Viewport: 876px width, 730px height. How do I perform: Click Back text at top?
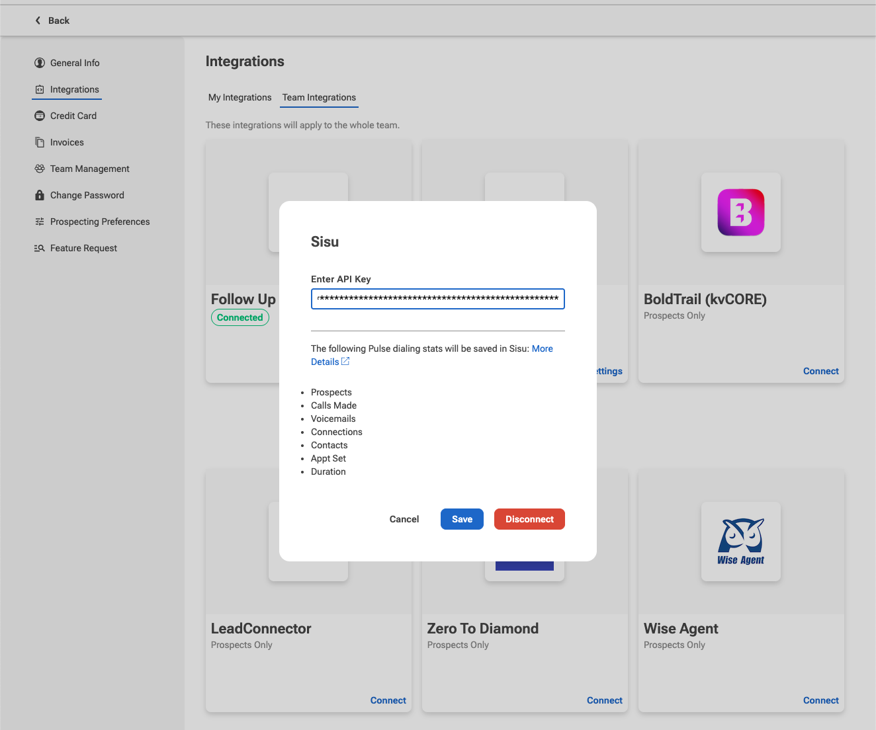pos(59,20)
